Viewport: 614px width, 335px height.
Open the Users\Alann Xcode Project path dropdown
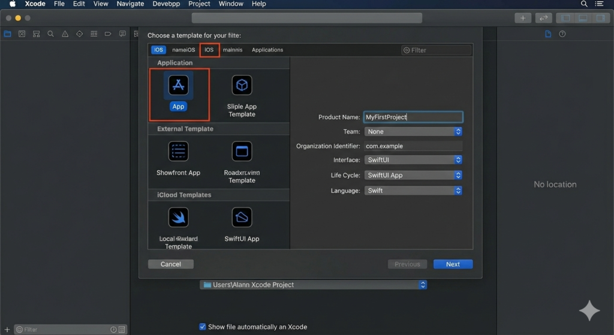coord(313,285)
